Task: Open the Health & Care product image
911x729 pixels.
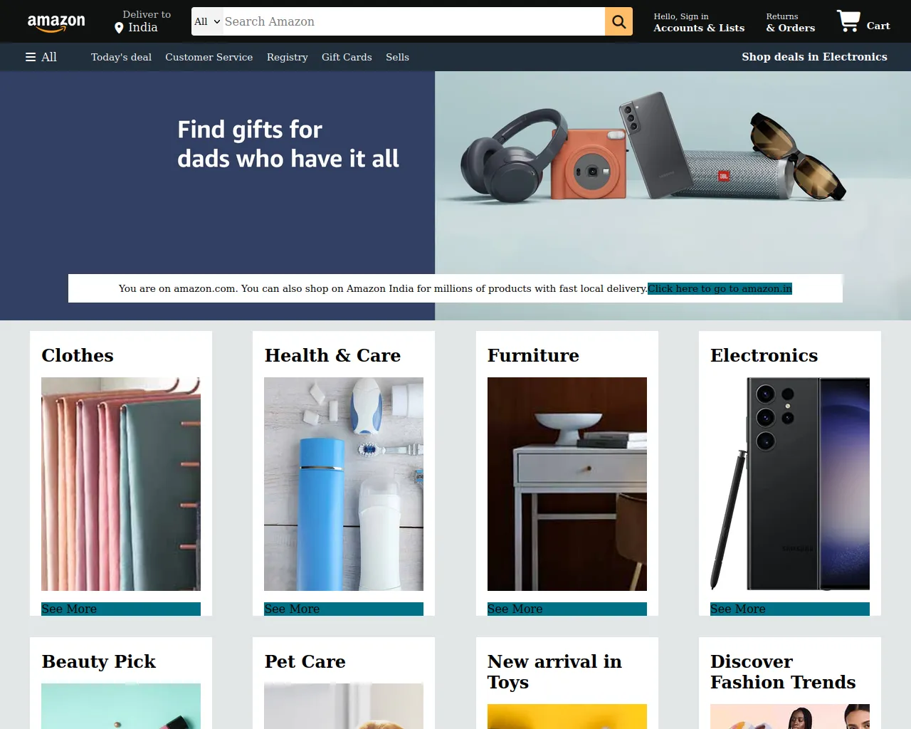Action: (344, 484)
